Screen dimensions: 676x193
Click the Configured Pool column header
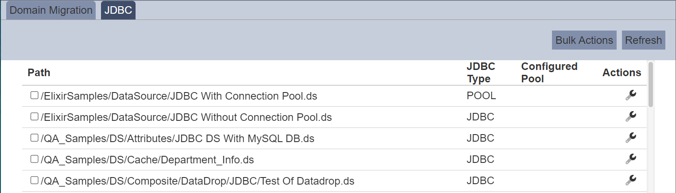point(549,73)
